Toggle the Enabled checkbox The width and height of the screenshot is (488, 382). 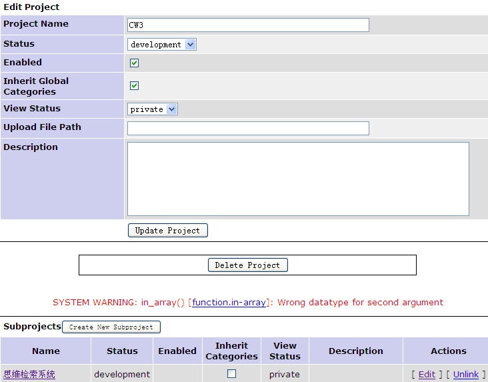(x=134, y=63)
